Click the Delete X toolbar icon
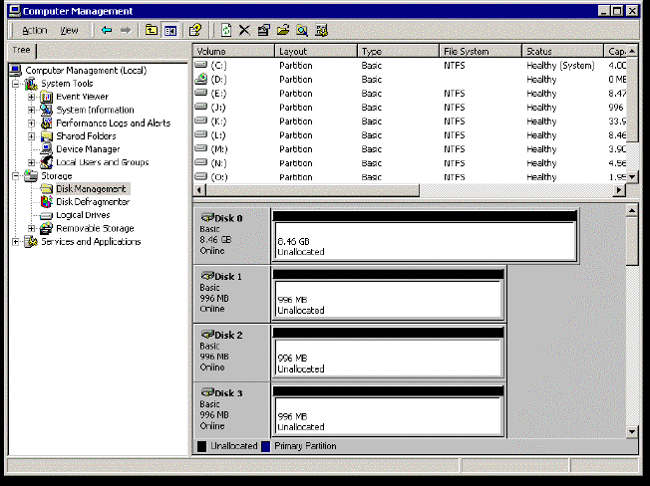650x486 pixels. 244,30
